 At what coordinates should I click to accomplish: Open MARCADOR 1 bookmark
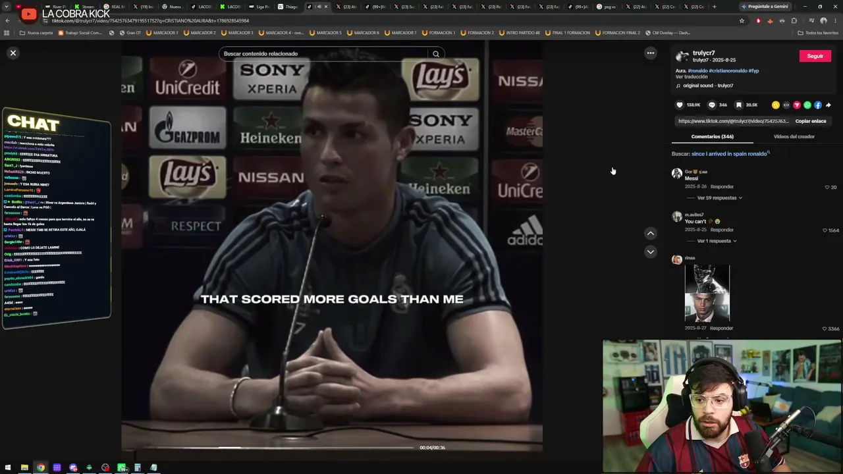[162, 32]
